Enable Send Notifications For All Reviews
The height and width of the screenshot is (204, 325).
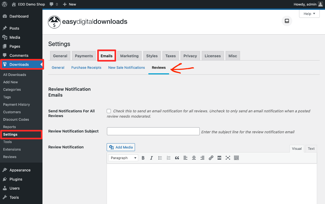[109, 111]
